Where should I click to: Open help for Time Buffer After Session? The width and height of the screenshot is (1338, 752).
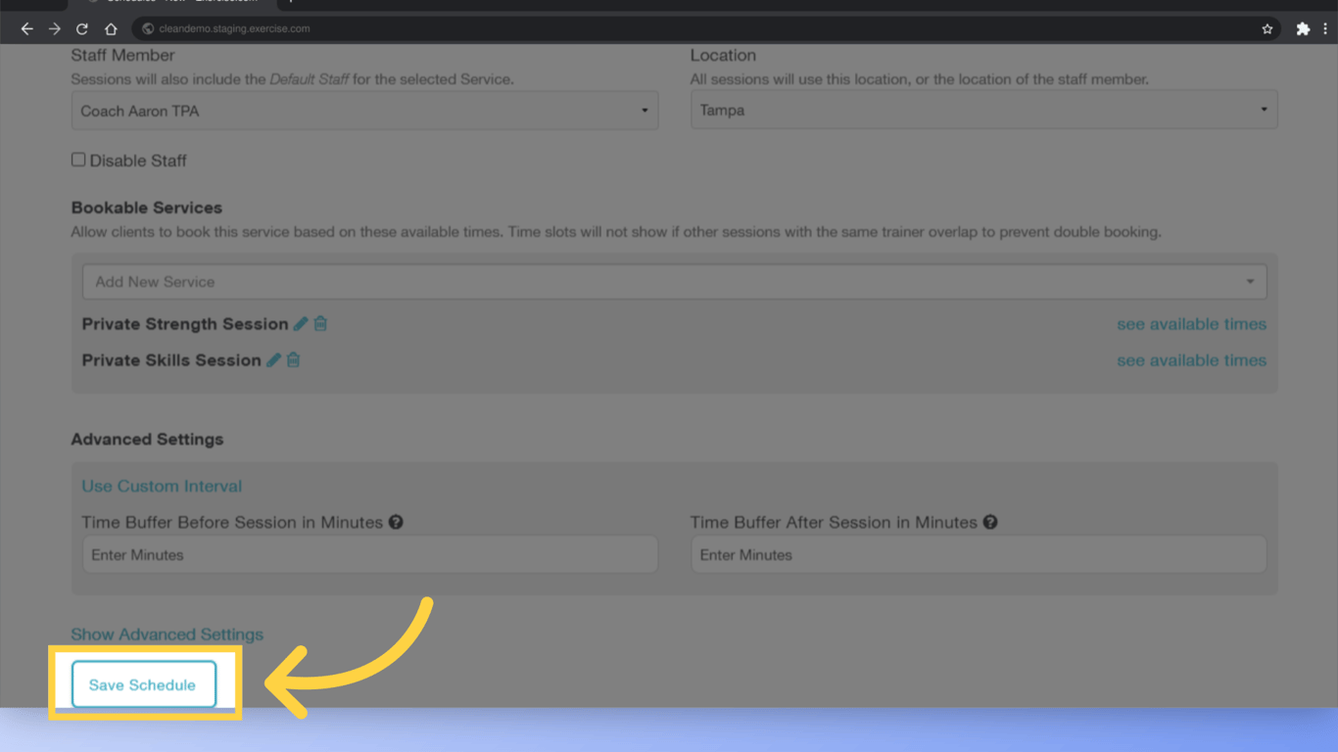coord(990,522)
